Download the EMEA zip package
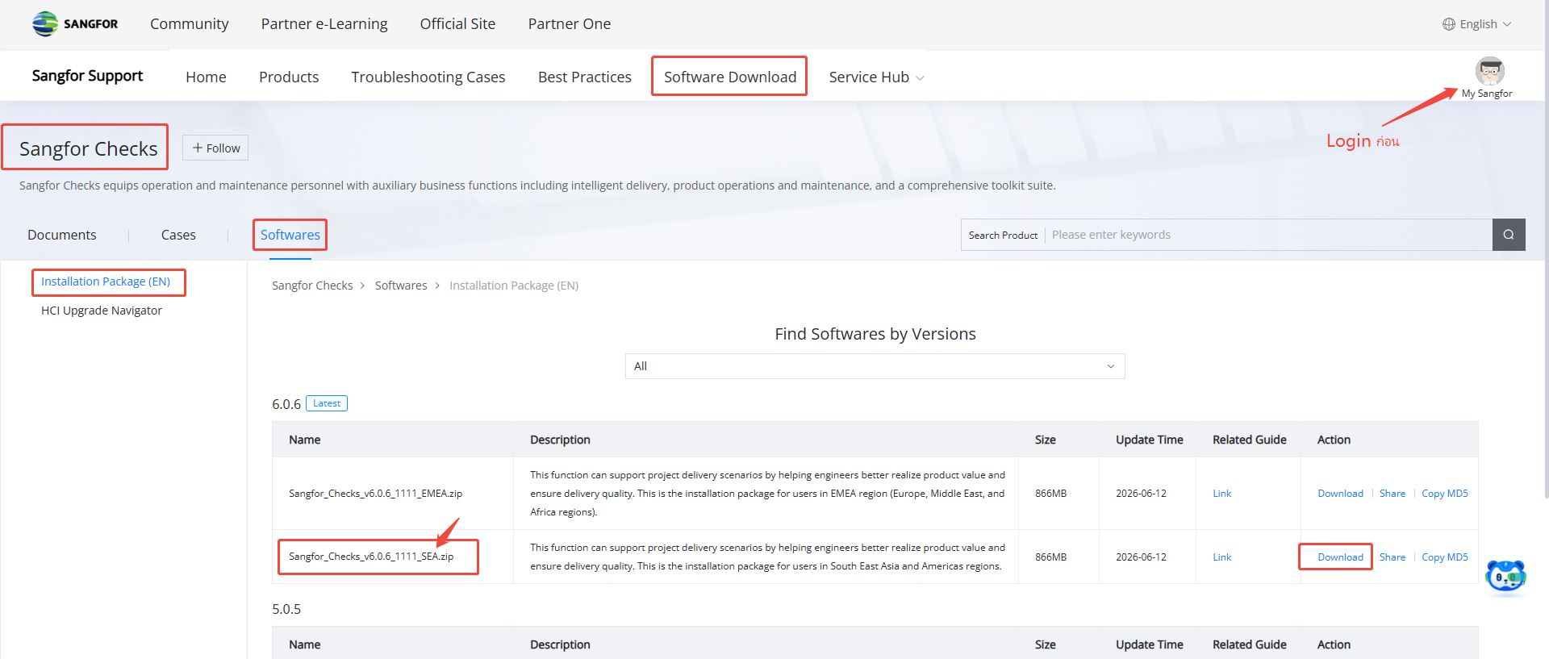 tap(1340, 494)
